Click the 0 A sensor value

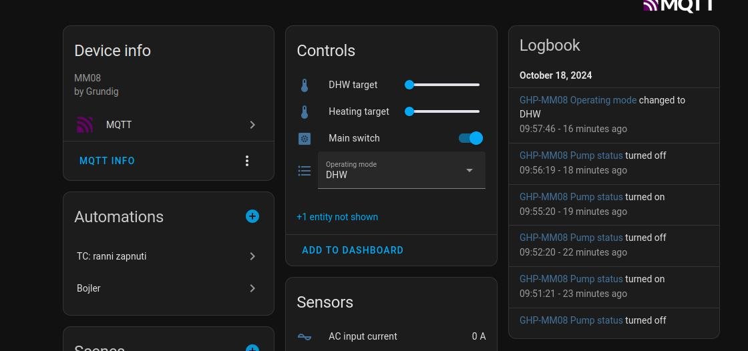(x=479, y=337)
